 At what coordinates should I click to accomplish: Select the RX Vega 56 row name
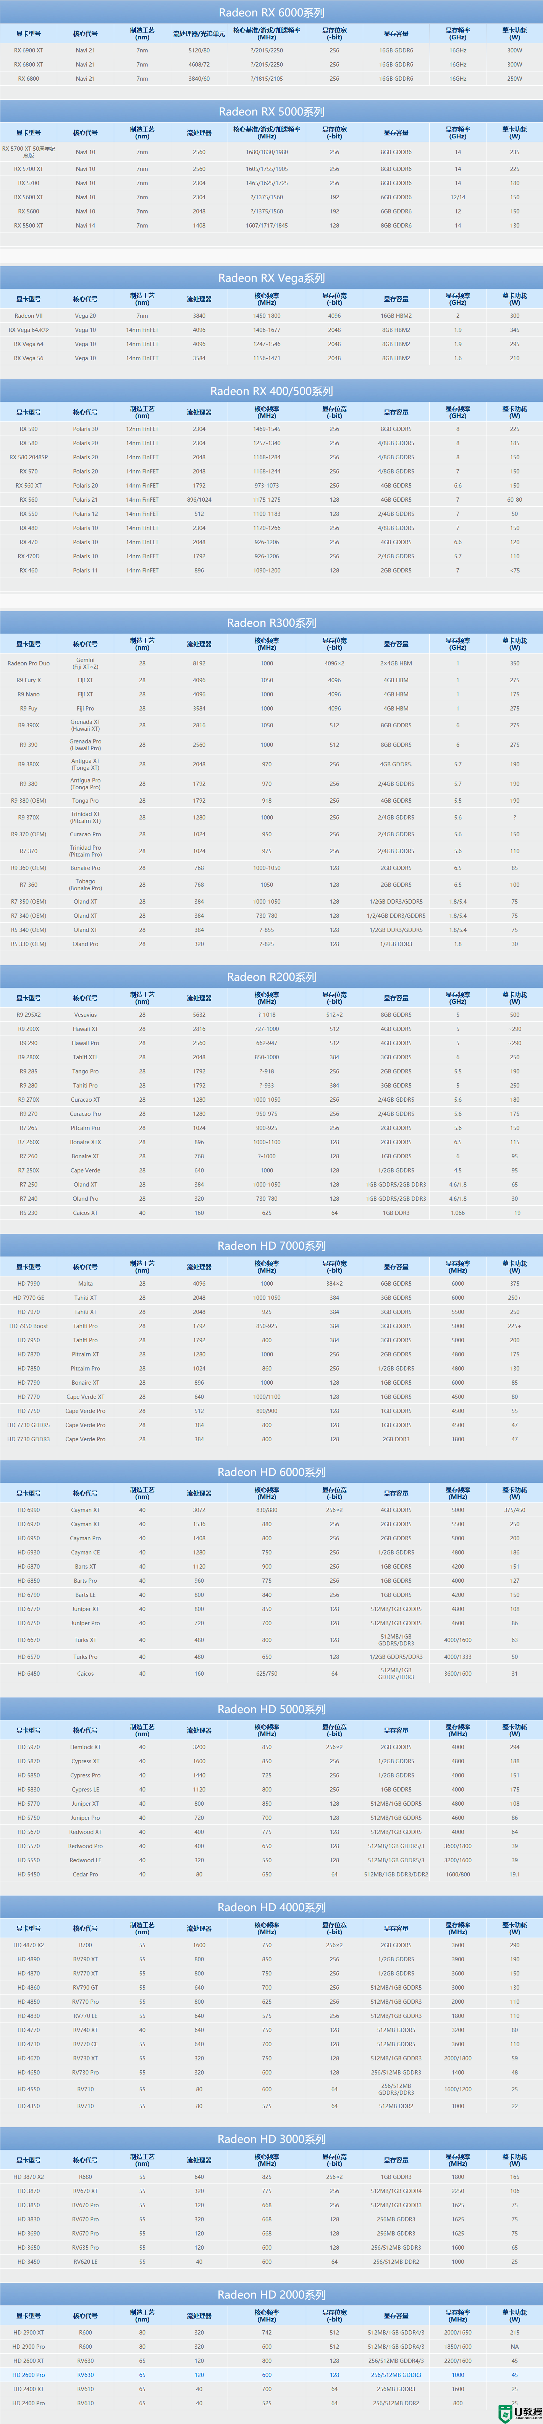pos(28,359)
